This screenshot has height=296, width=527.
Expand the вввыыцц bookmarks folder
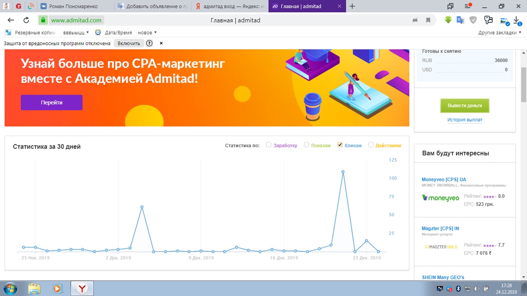[x=76, y=32]
